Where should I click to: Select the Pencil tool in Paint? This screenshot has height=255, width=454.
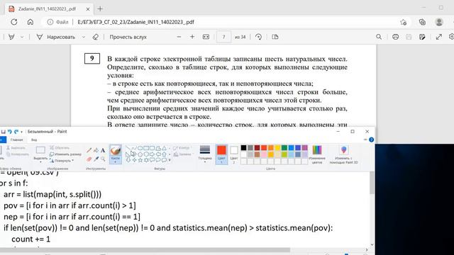pos(89,150)
